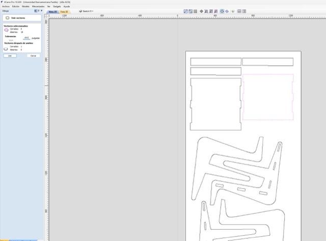
Task: Click the pulgadas unit label
Action: point(36,38)
